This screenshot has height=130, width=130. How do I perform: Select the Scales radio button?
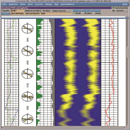point(83,14)
